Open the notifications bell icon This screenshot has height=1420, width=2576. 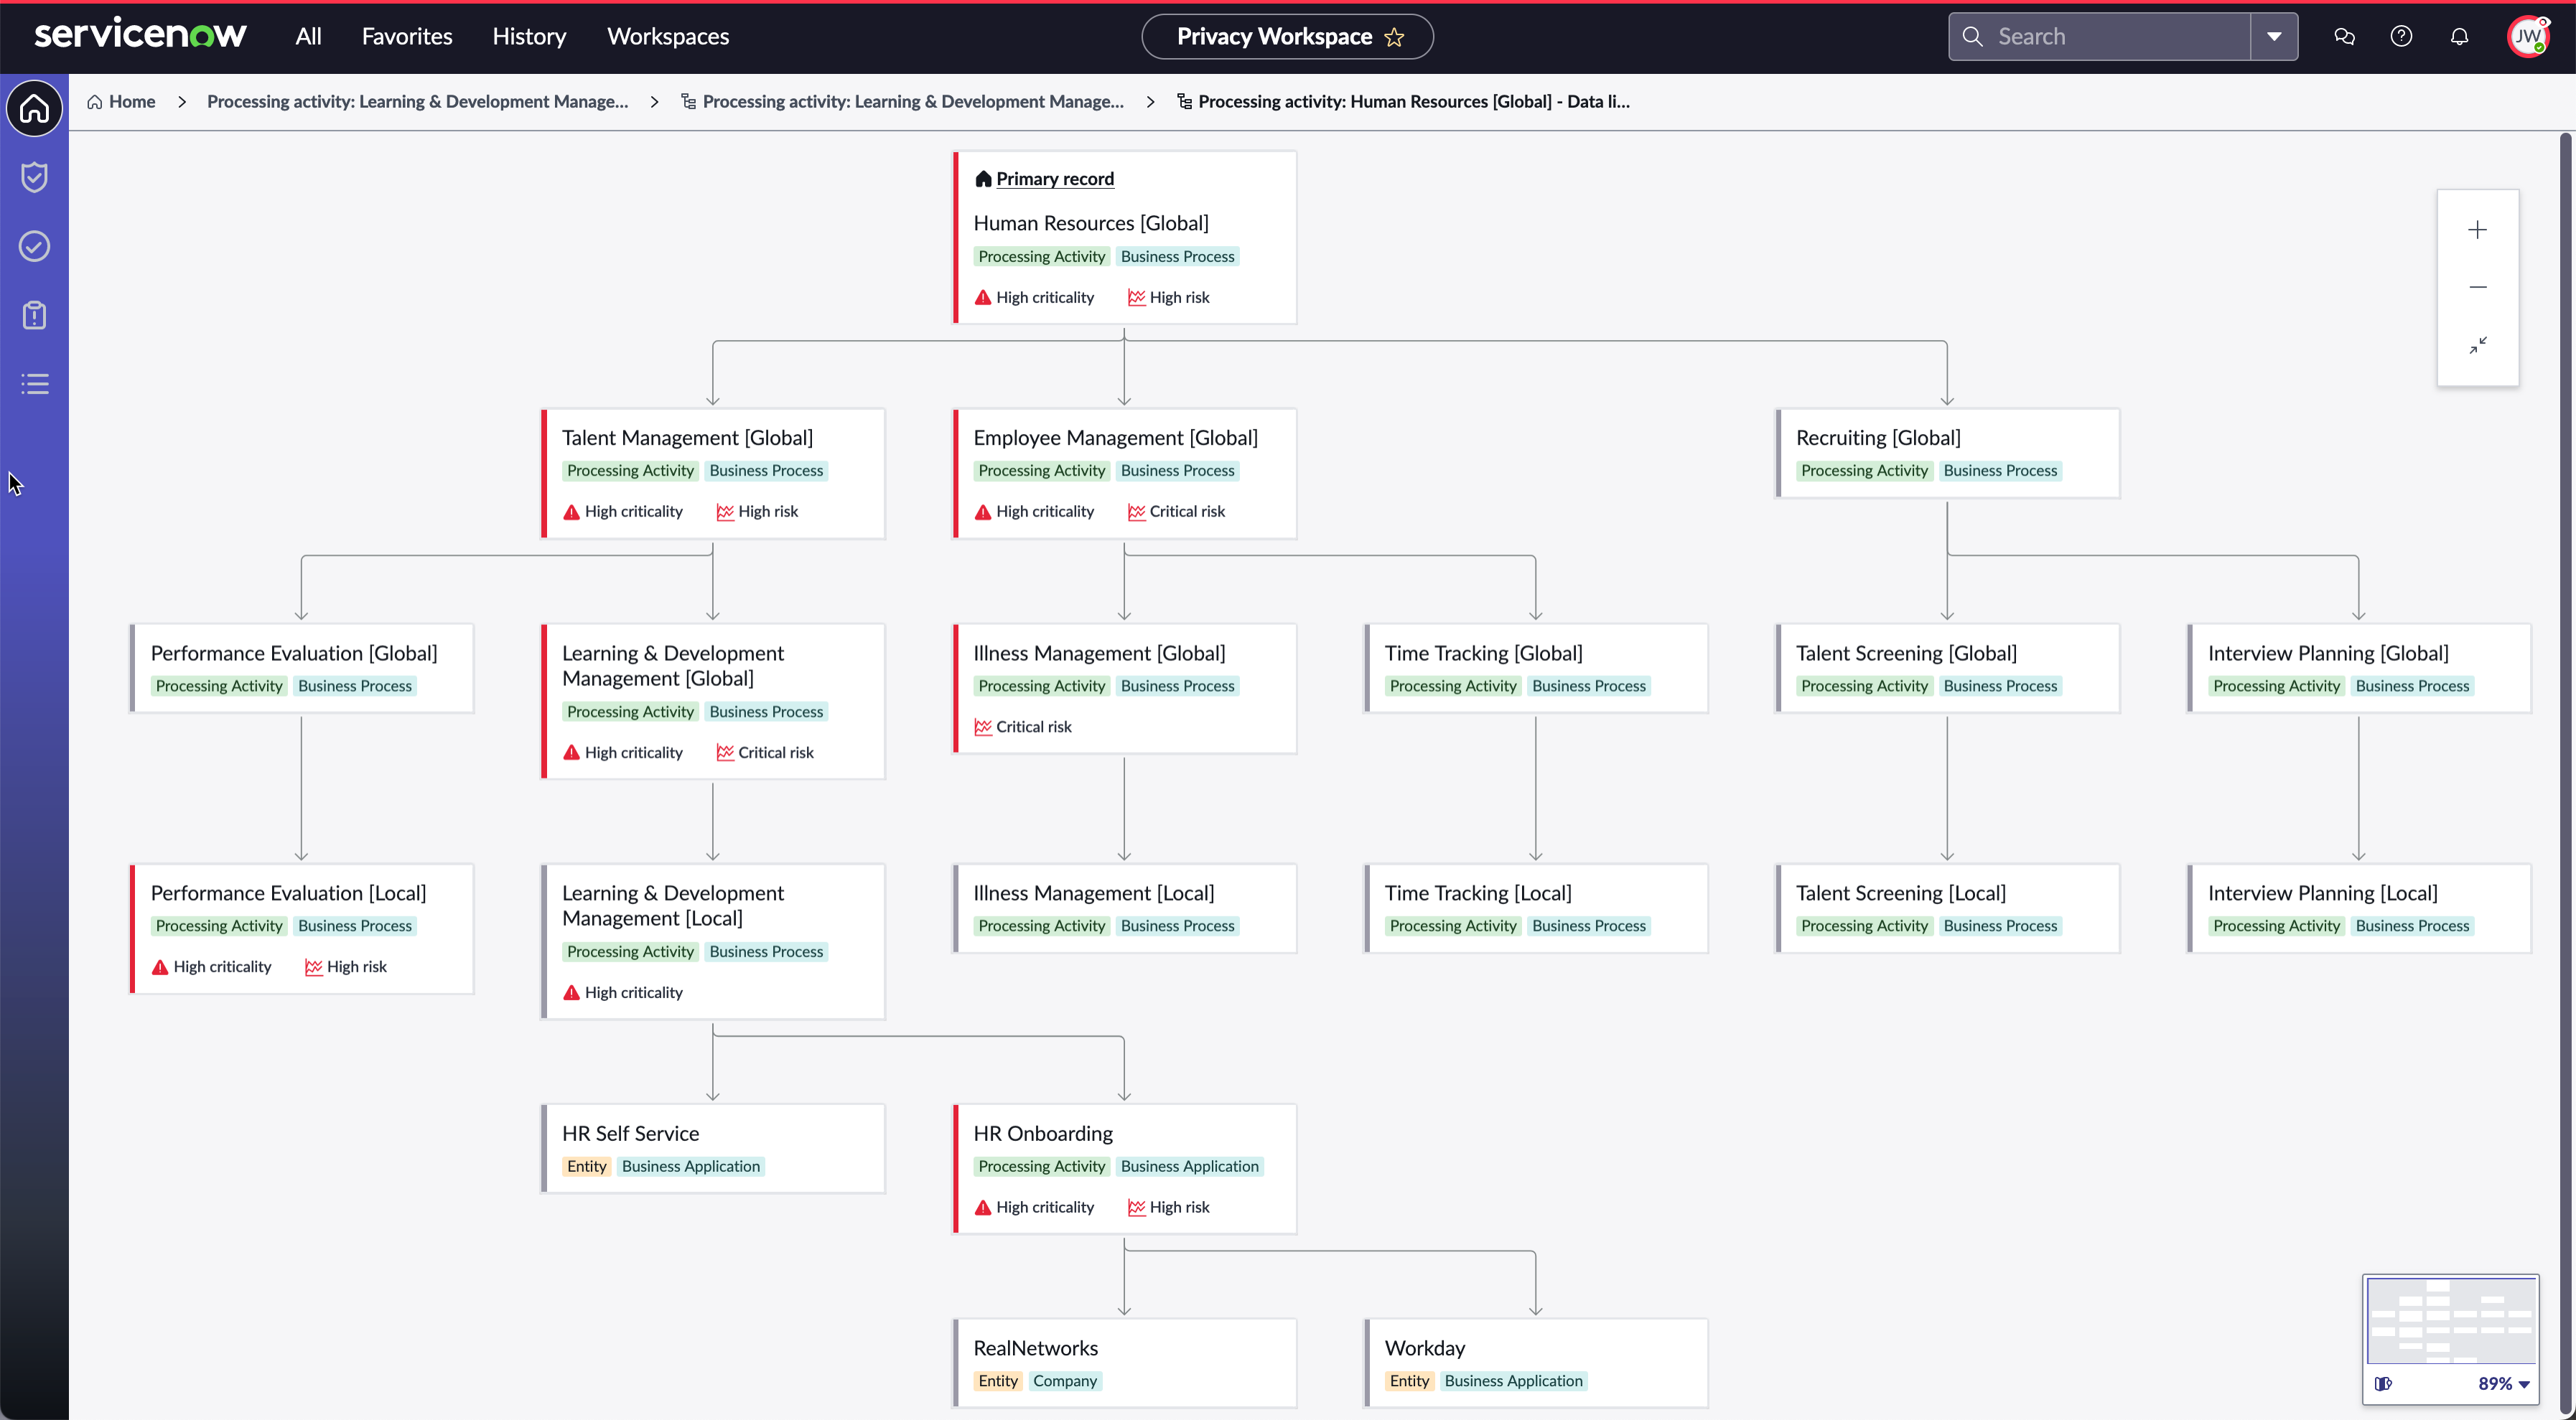click(2459, 37)
